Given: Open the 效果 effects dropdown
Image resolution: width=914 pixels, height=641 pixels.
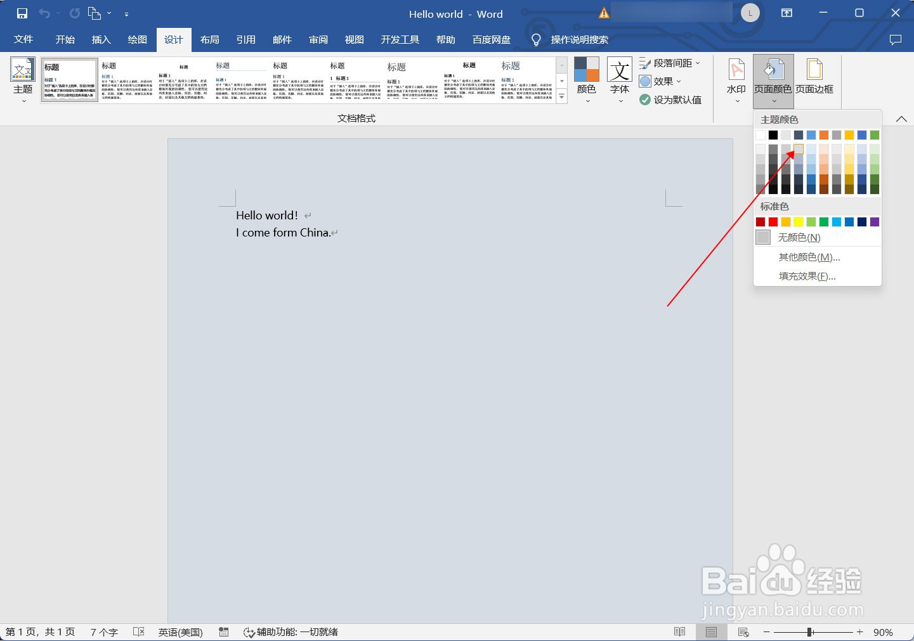Looking at the screenshot, I should (x=660, y=81).
